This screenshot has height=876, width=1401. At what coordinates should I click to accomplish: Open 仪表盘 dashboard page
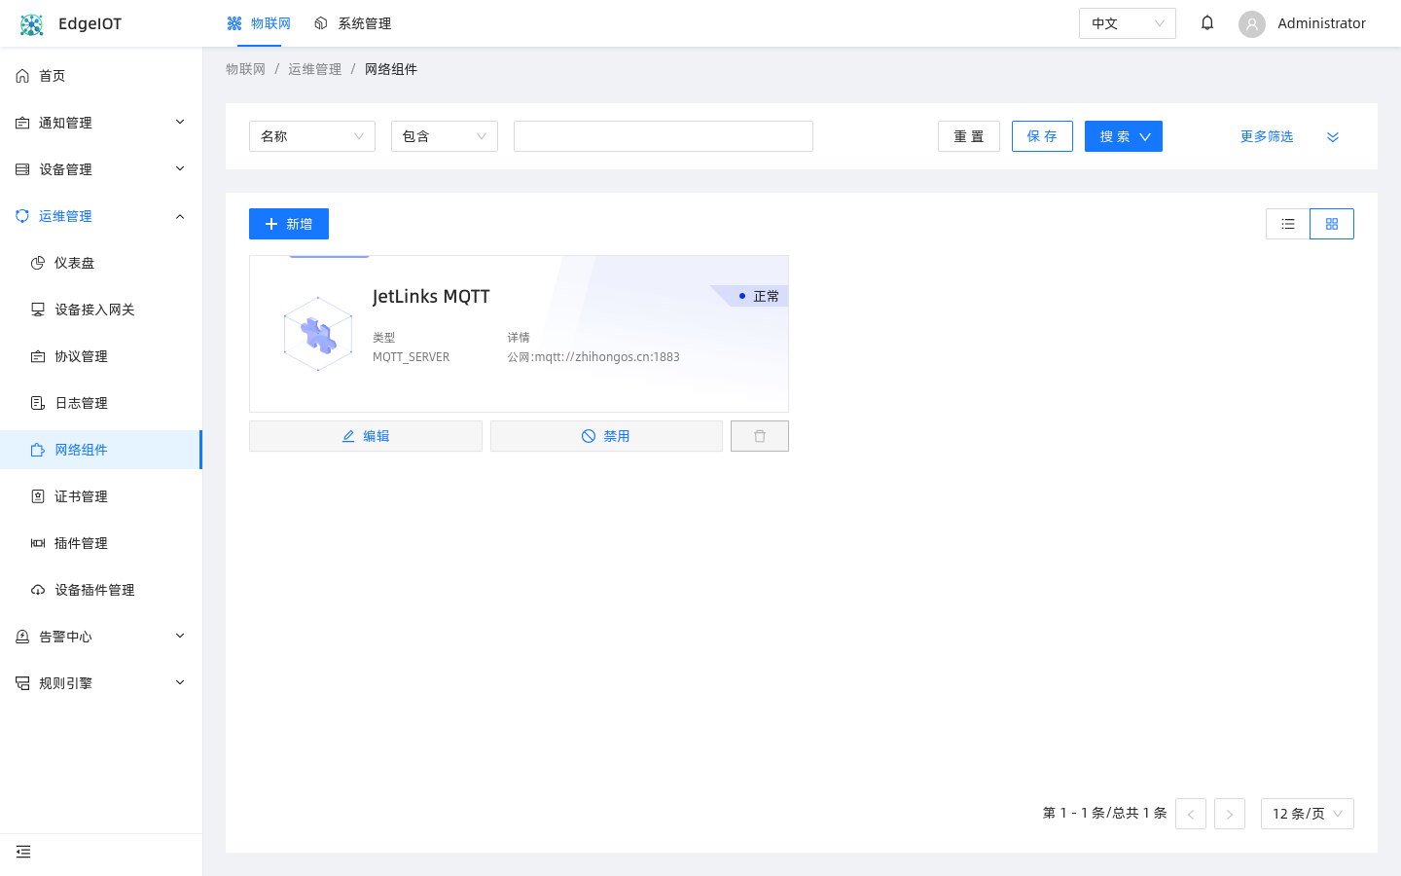point(101,263)
